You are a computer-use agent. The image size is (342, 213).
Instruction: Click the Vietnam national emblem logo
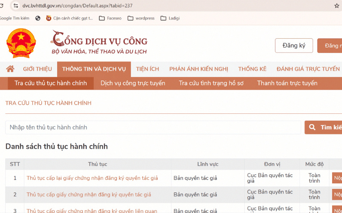click(x=21, y=43)
